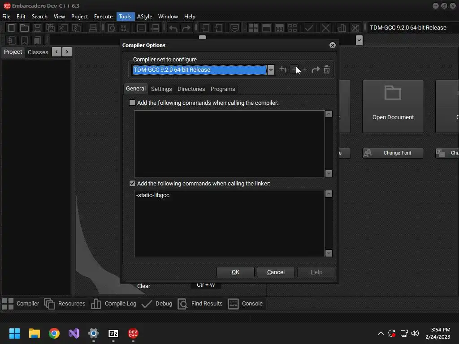459x344 pixels.
Task: Click the Indent toolbar icon
Action: point(205,28)
